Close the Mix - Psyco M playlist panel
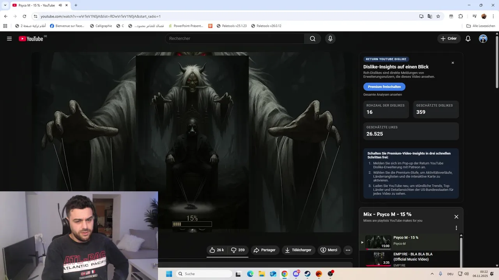 point(456,217)
